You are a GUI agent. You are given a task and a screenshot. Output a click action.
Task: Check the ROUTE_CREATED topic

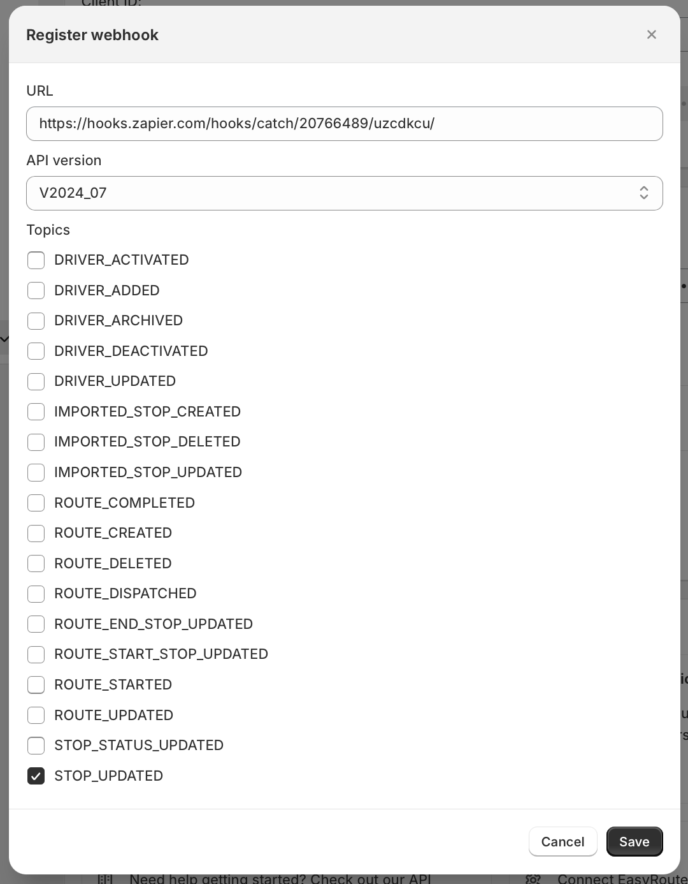click(x=36, y=533)
